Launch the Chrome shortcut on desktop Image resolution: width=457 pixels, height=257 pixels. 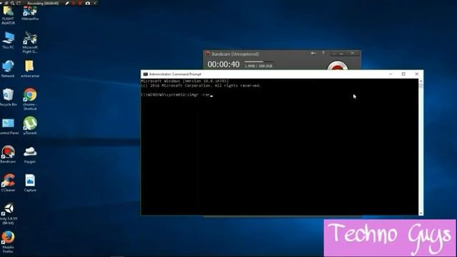(30, 99)
